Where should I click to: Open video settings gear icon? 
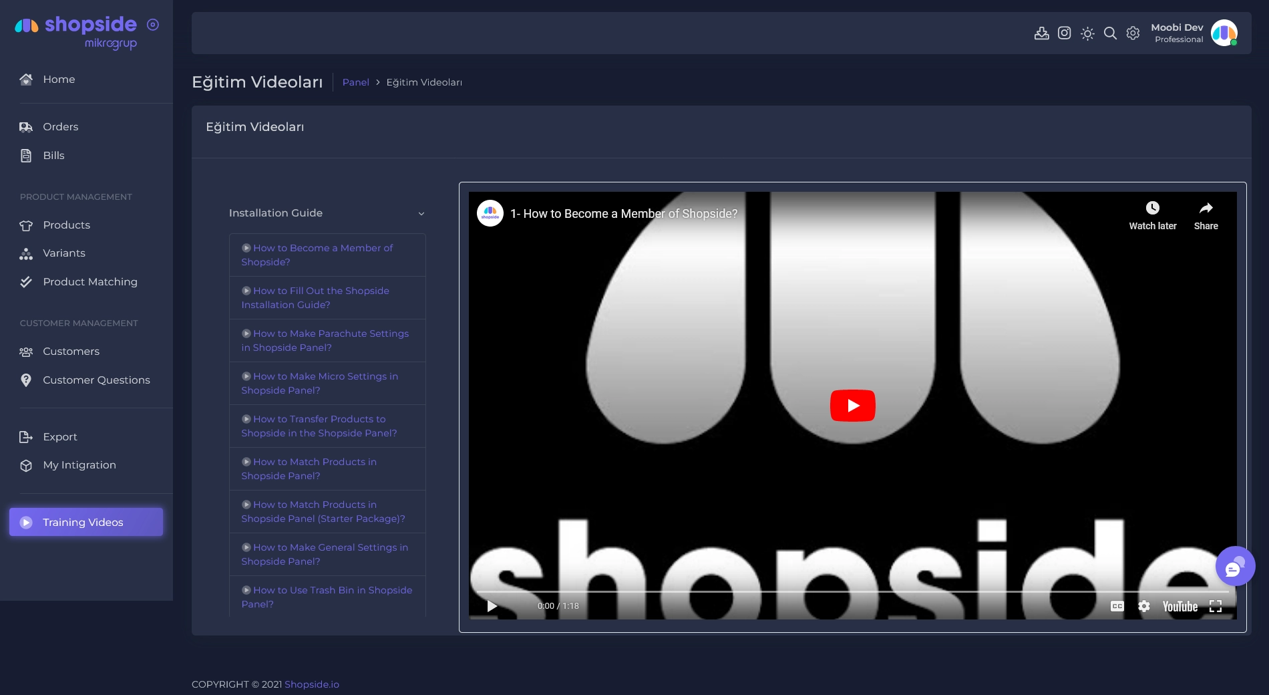click(x=1144, y=606)
